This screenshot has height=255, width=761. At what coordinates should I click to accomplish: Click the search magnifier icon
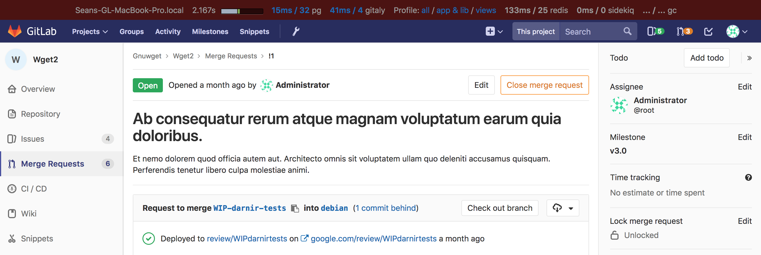(627, 31)
